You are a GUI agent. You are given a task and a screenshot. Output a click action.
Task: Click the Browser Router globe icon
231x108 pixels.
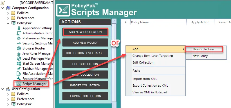coord(19,48)
